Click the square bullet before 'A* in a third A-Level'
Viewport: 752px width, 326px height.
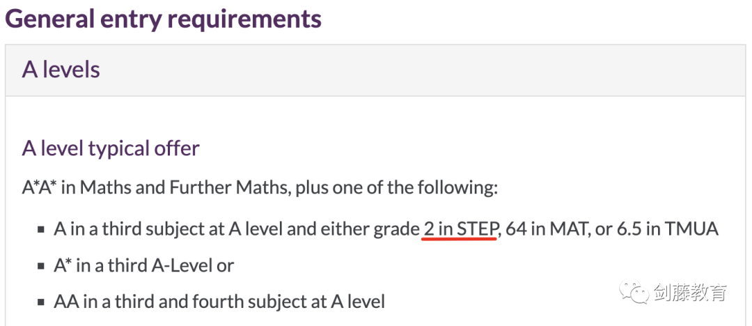pos(42,266)
